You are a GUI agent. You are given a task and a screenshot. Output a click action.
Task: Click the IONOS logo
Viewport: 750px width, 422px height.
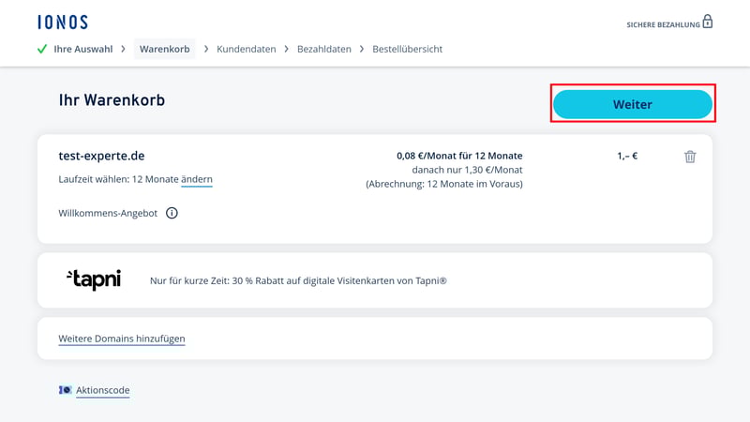click(63, 22)
